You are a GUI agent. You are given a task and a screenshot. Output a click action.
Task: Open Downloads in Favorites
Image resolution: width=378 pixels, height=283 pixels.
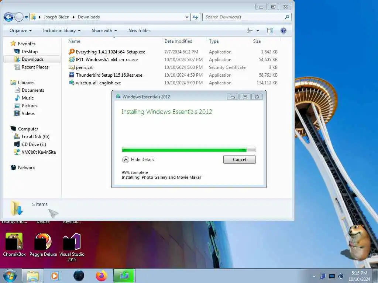pos(32,59)
